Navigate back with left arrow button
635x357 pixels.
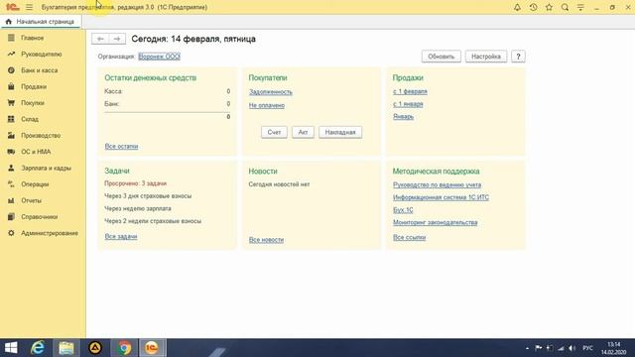[x=100, y=39]
